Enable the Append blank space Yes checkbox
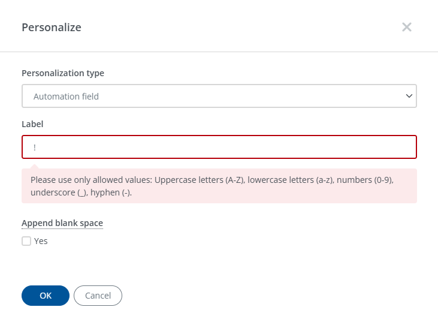Image resolution: width=438 pixels, height=316 pixels. pos(26,241)
